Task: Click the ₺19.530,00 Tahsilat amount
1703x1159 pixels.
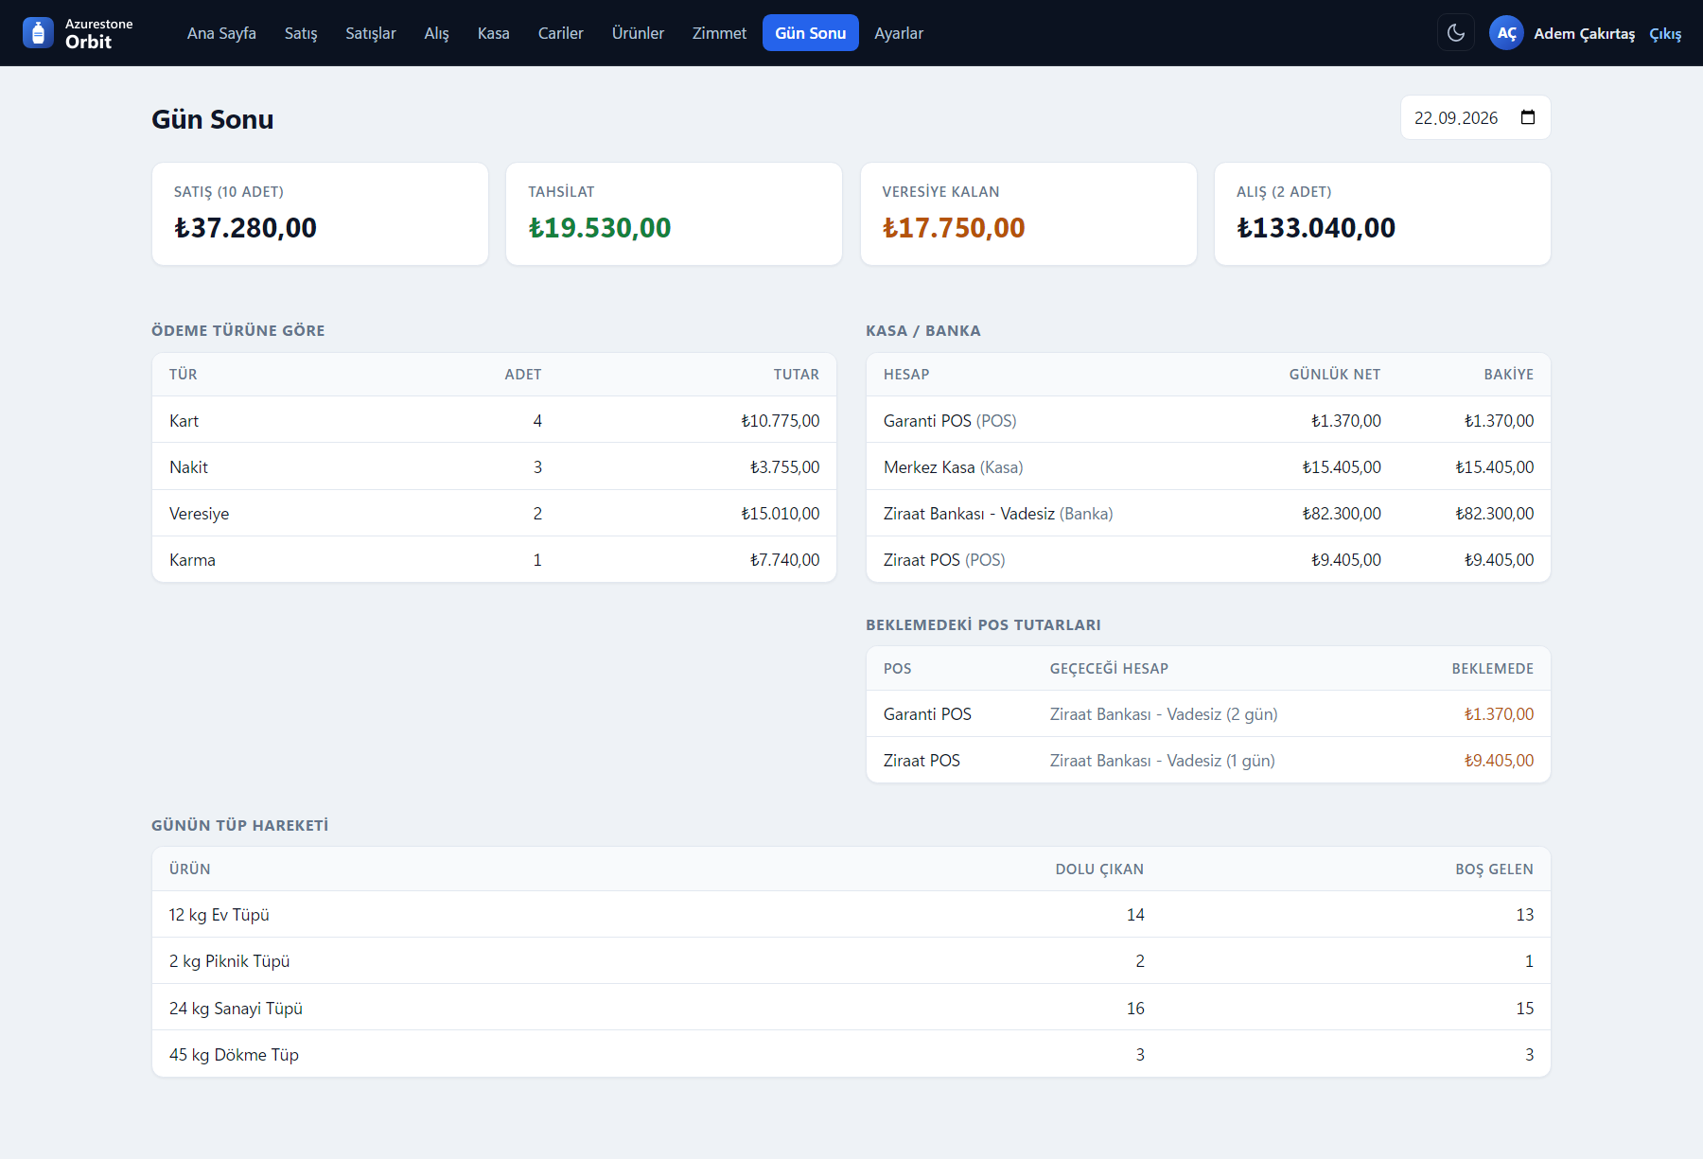Action: pos(599,228)
